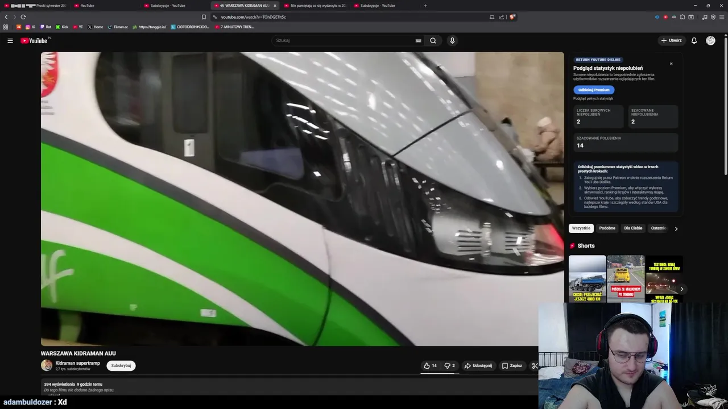Select the Podobne filter chip
The image size is (728, 409).
(x=607, y=228)
